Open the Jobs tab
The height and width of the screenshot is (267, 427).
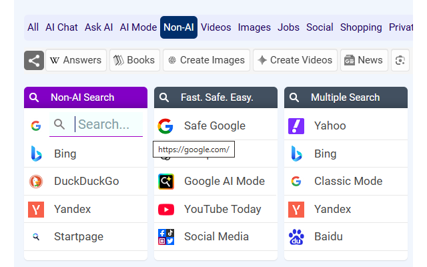288,27
